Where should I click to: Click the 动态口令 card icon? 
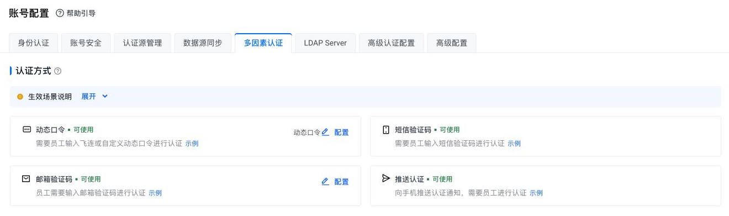coord(27,130)
